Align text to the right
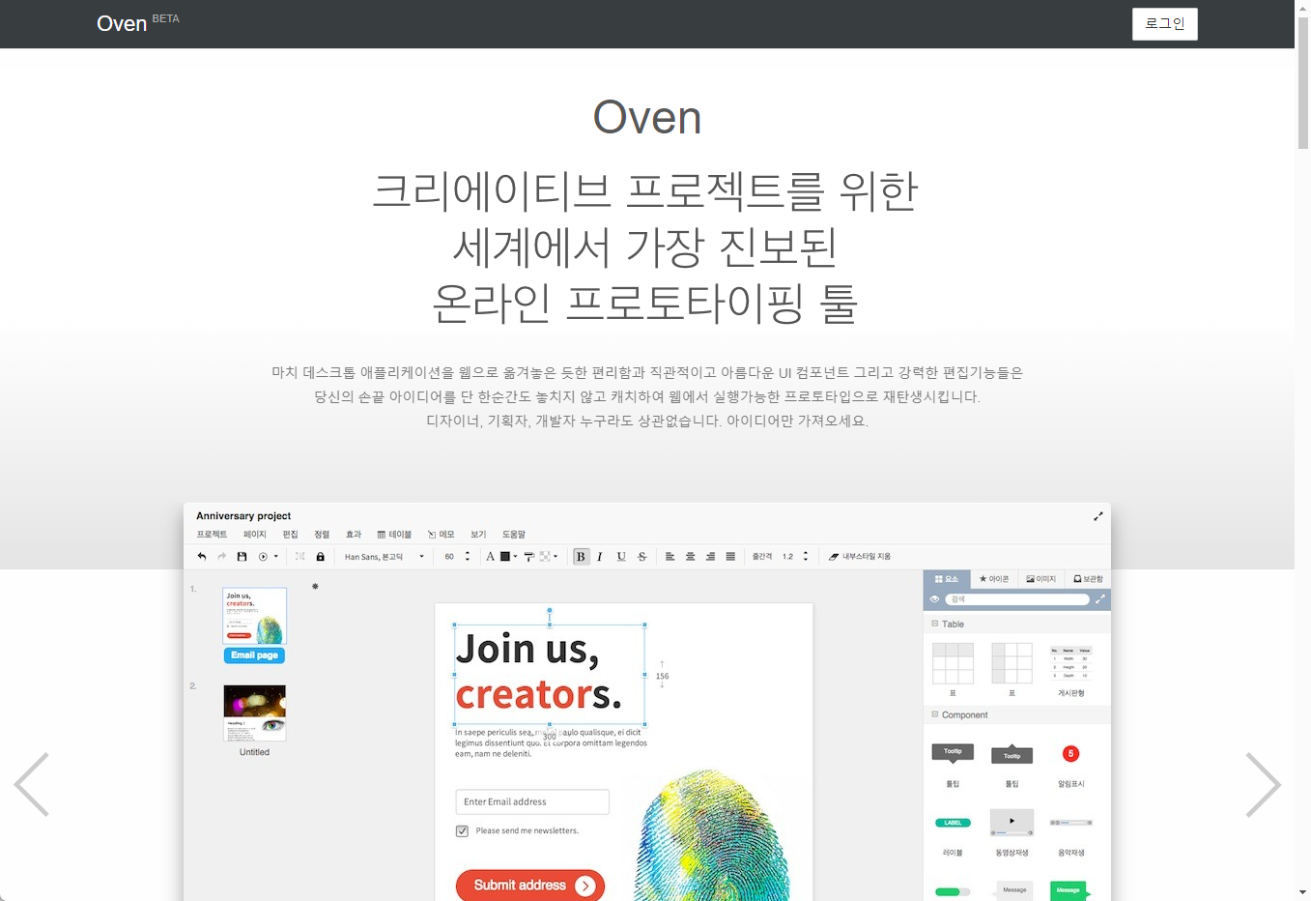Image resolution: width=1311 pixels, height=901 pixels. [711, 557]
